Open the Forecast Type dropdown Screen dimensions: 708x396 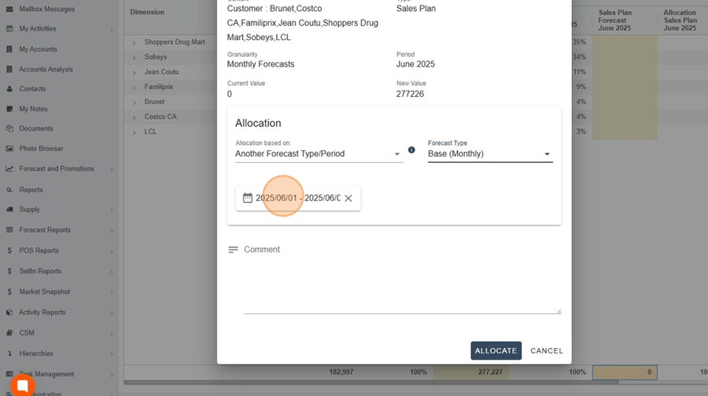[x=490, y=154]
